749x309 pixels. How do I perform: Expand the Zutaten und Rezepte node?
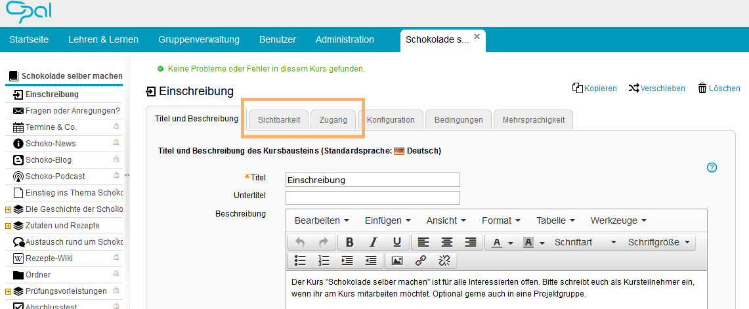pyautogui.click(x=8, y=226)
